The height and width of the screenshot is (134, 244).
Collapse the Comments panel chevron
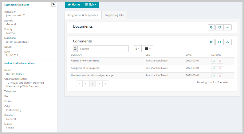(227, 42)
